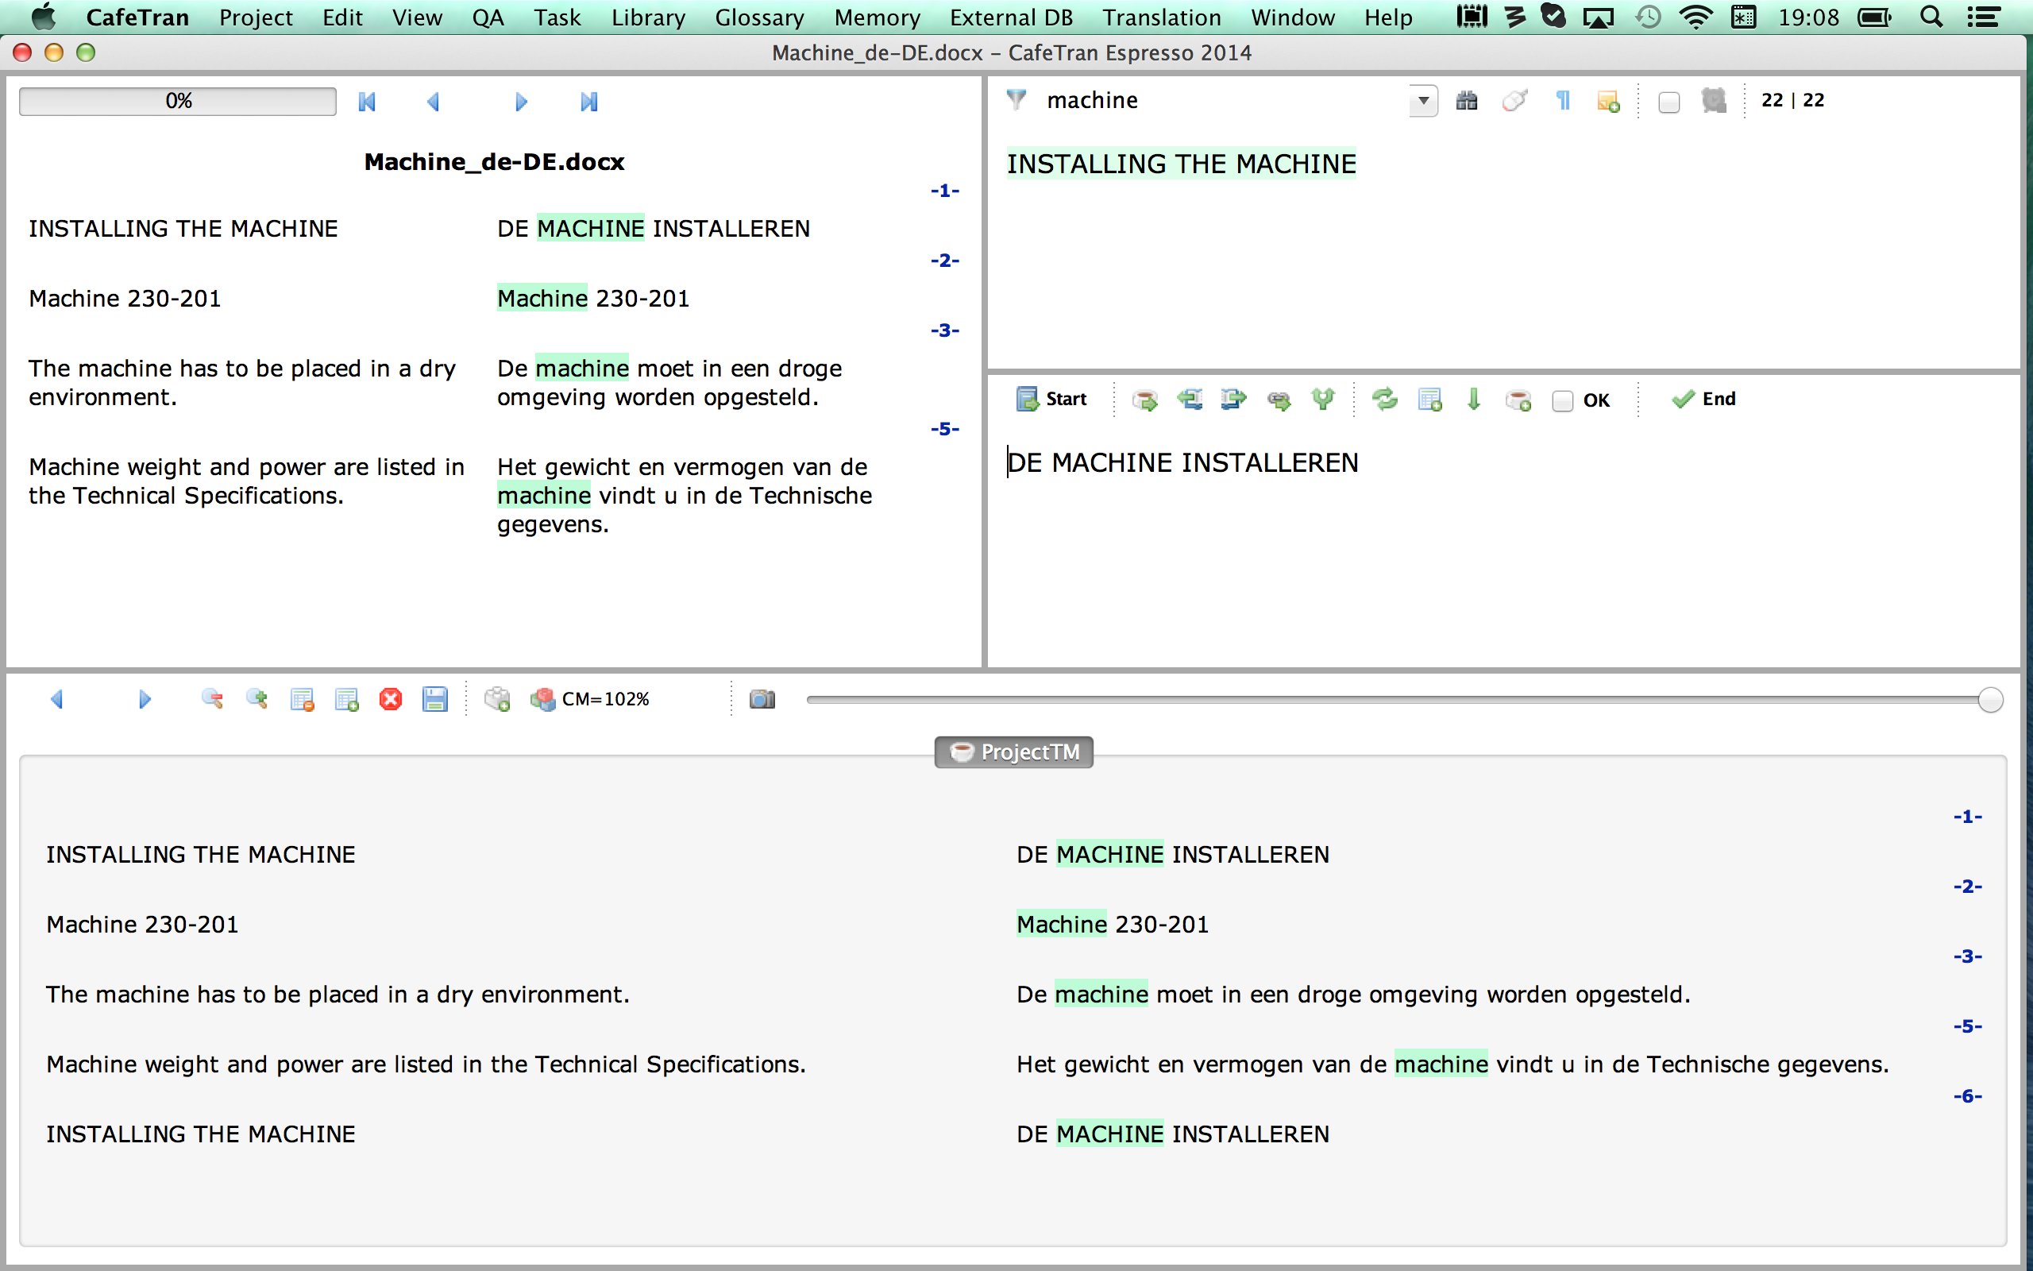
Task: Click the binoculars search icon
Action: tap(1466, 101)
